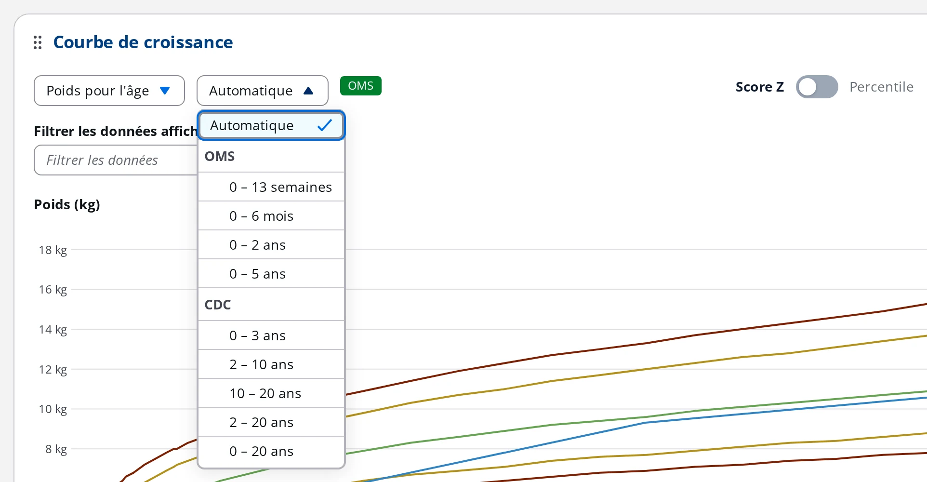Pick the 10 – 20 ans range
Viewport: 927px width, 482px height.
click(271, 393)
